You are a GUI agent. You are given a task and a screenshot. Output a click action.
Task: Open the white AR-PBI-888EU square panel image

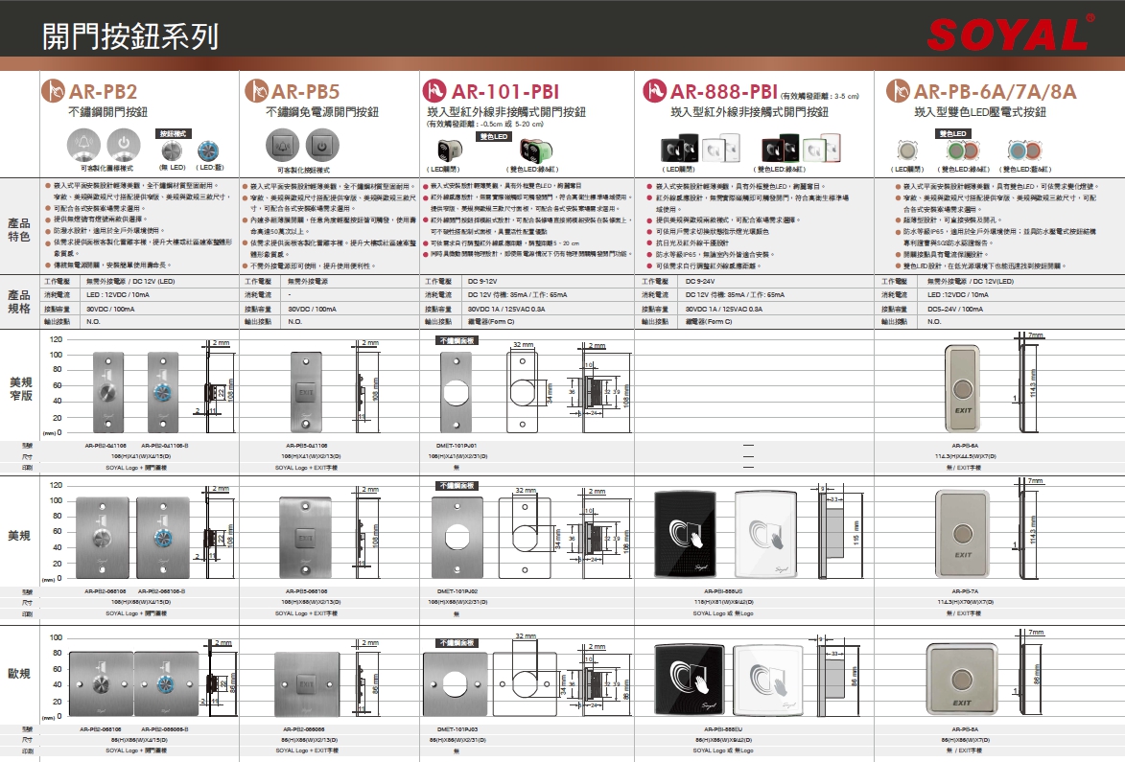(x=768, y=681)
